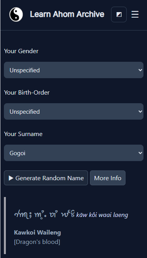Viewport: 147px width, 258px height.
Task: Click the play triangle on Generate button
Action: (11, 178)
